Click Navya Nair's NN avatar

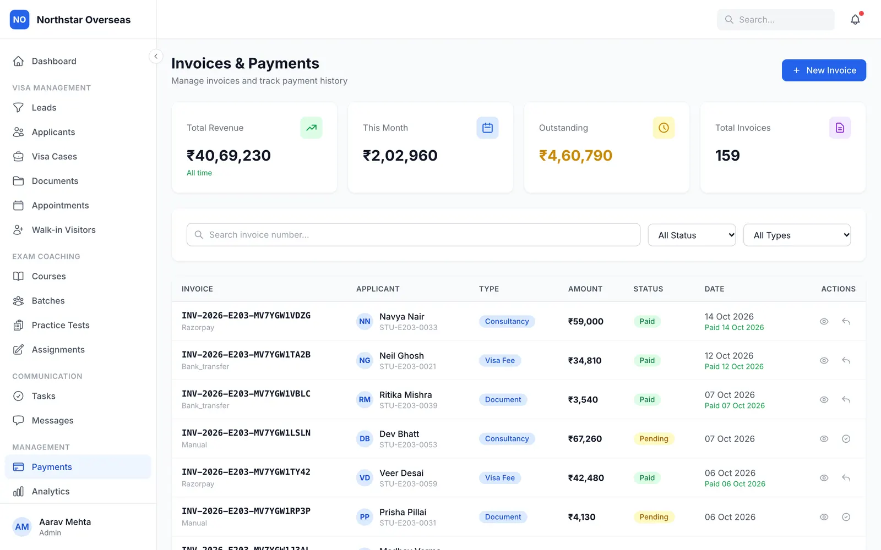[365, 322]
